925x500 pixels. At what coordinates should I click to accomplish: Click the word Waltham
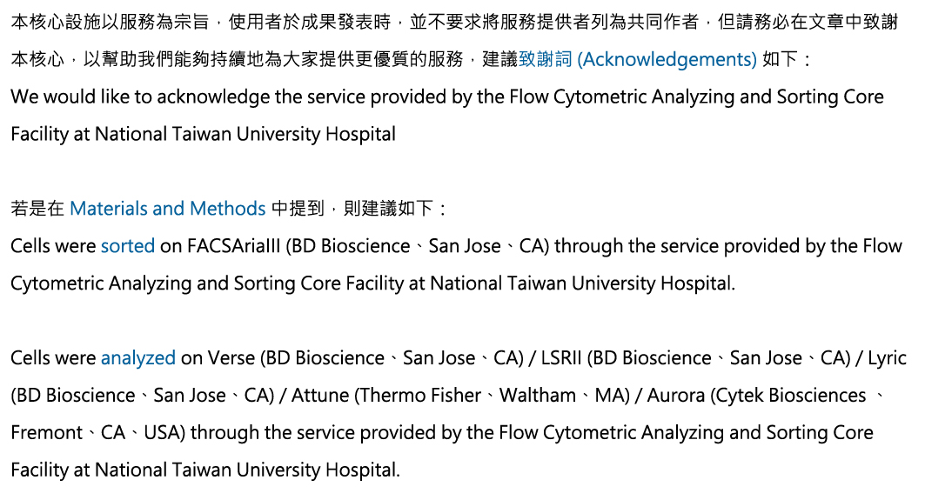click(538, 395)
